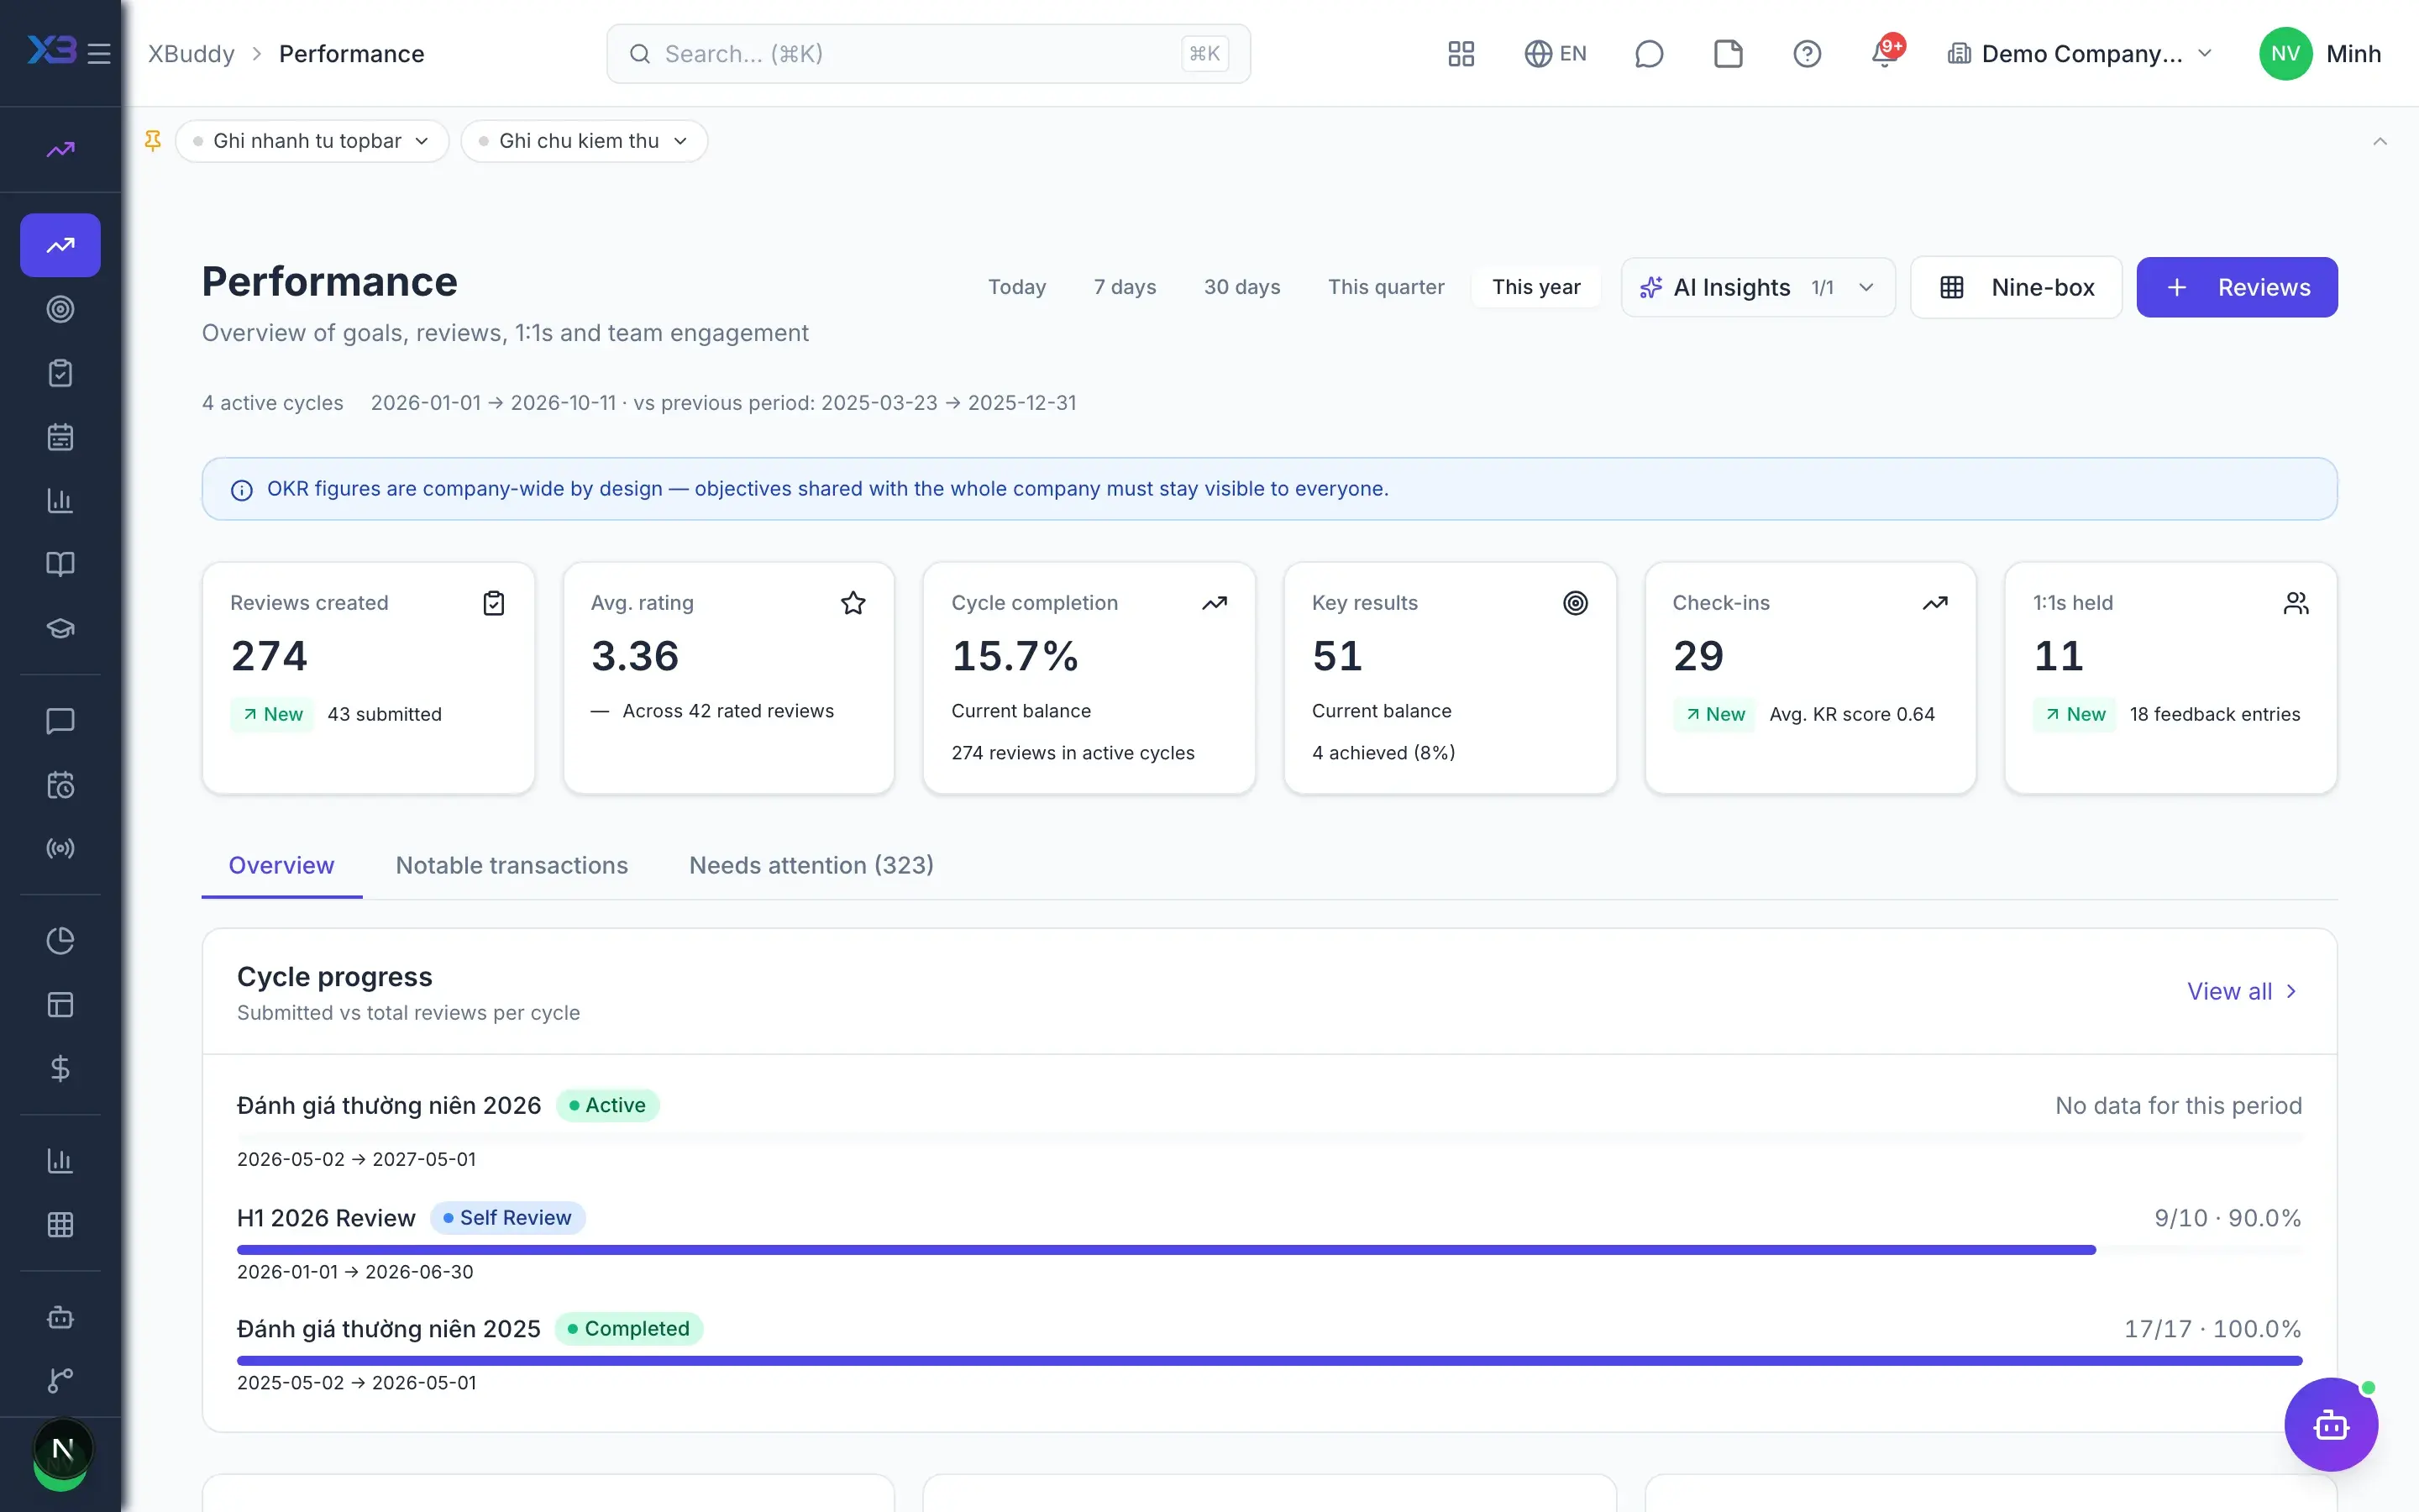Open the panel layout sidebar icon
This screenshot has width=2419, height=1512.
(x=60, y=1005)
